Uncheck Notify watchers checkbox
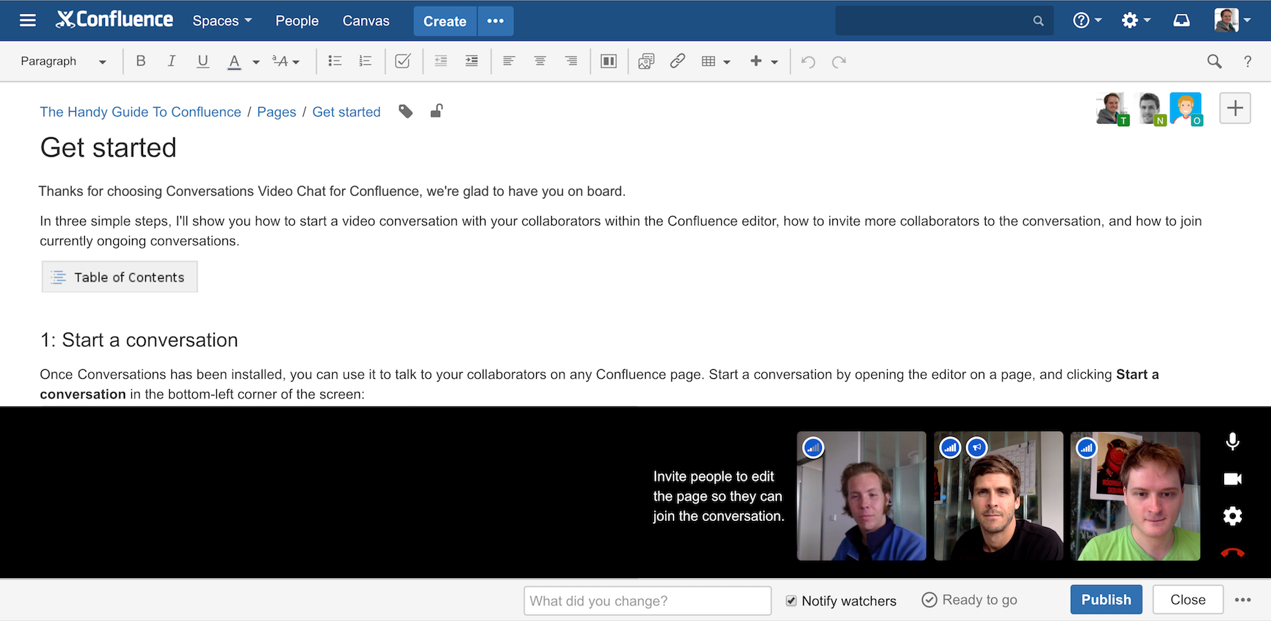 (791, 601)
